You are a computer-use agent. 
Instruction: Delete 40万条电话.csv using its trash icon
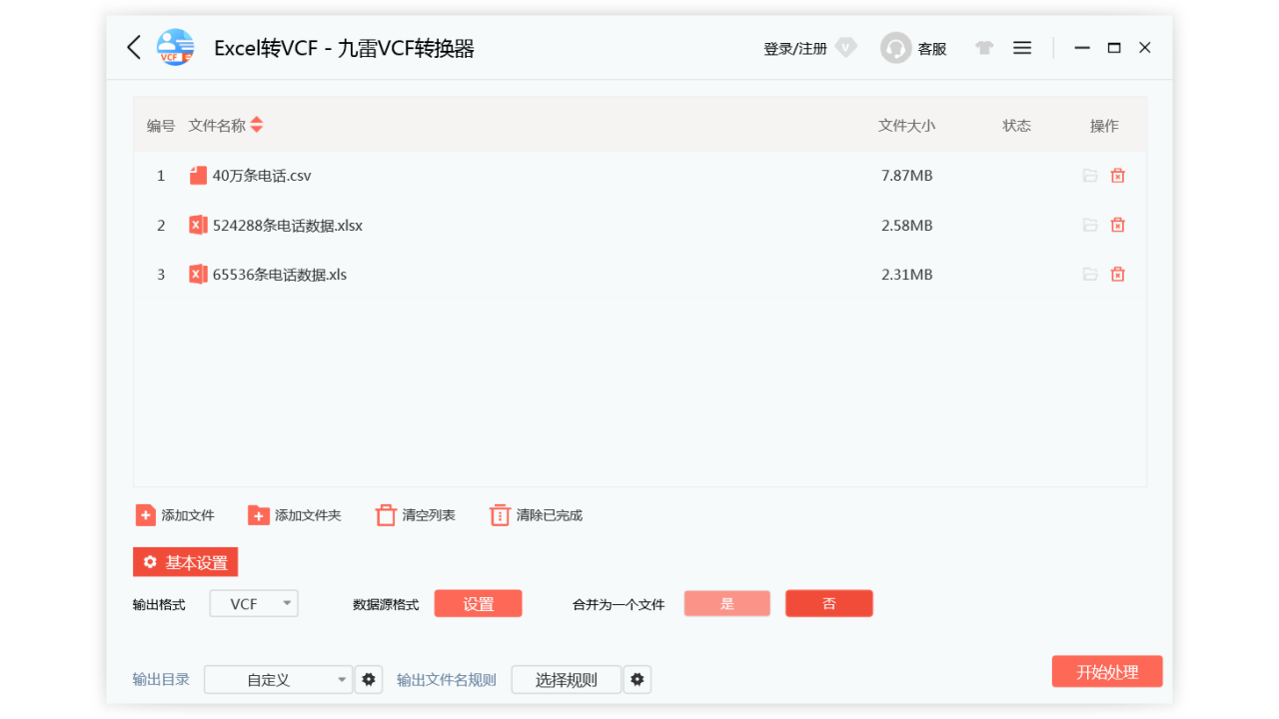(1116, 175)
